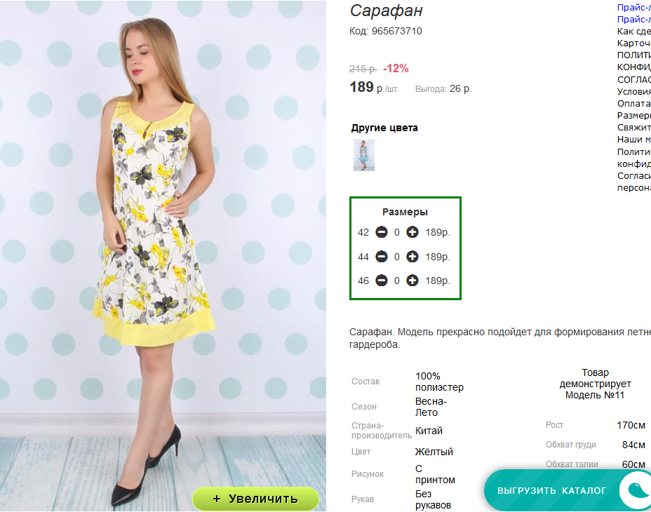Add one item of size 44
The width and height of the screenshot is (651, 512).
coord(412,257)
